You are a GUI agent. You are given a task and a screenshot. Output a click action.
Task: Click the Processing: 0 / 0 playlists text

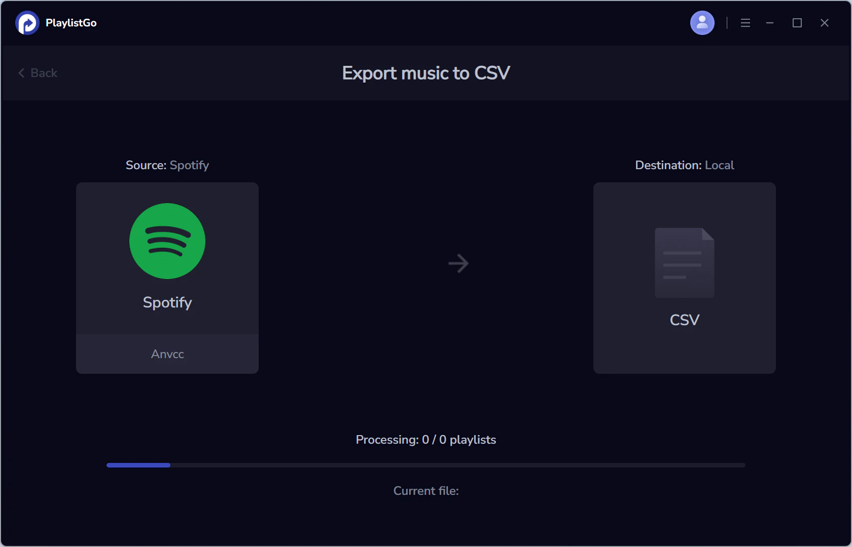[425, 440]
